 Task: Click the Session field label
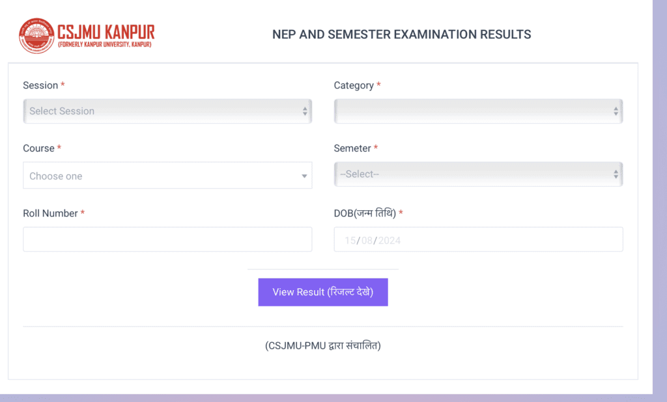tap(40, 85)
